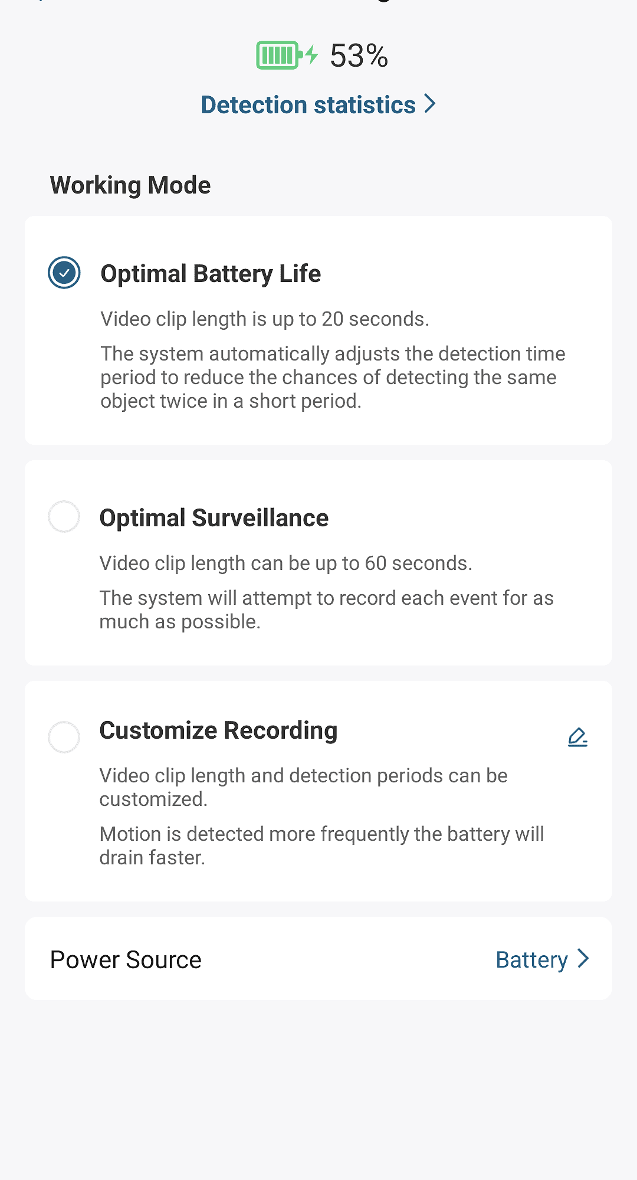This screenshot has height=1180, width=637.
Task: Click the Power Source label
Action: pyautogui.click(x=126, y=959)
